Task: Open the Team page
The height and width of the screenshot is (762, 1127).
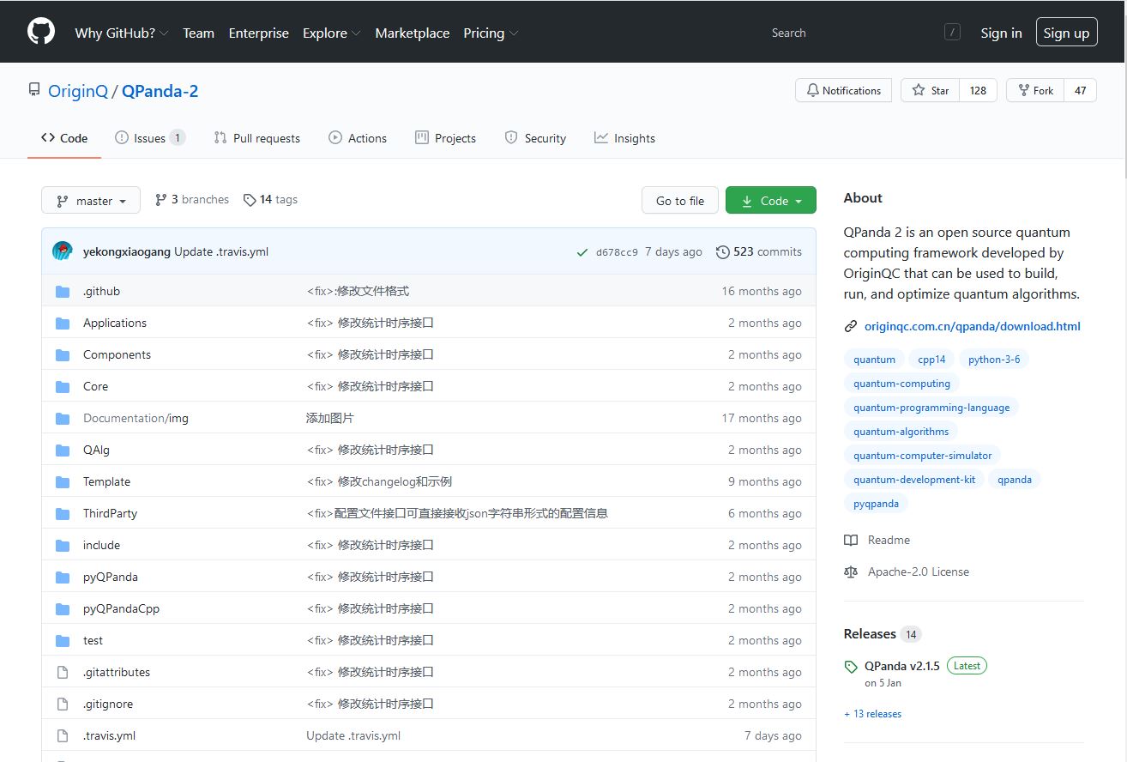Action: [x=198, y=33]
